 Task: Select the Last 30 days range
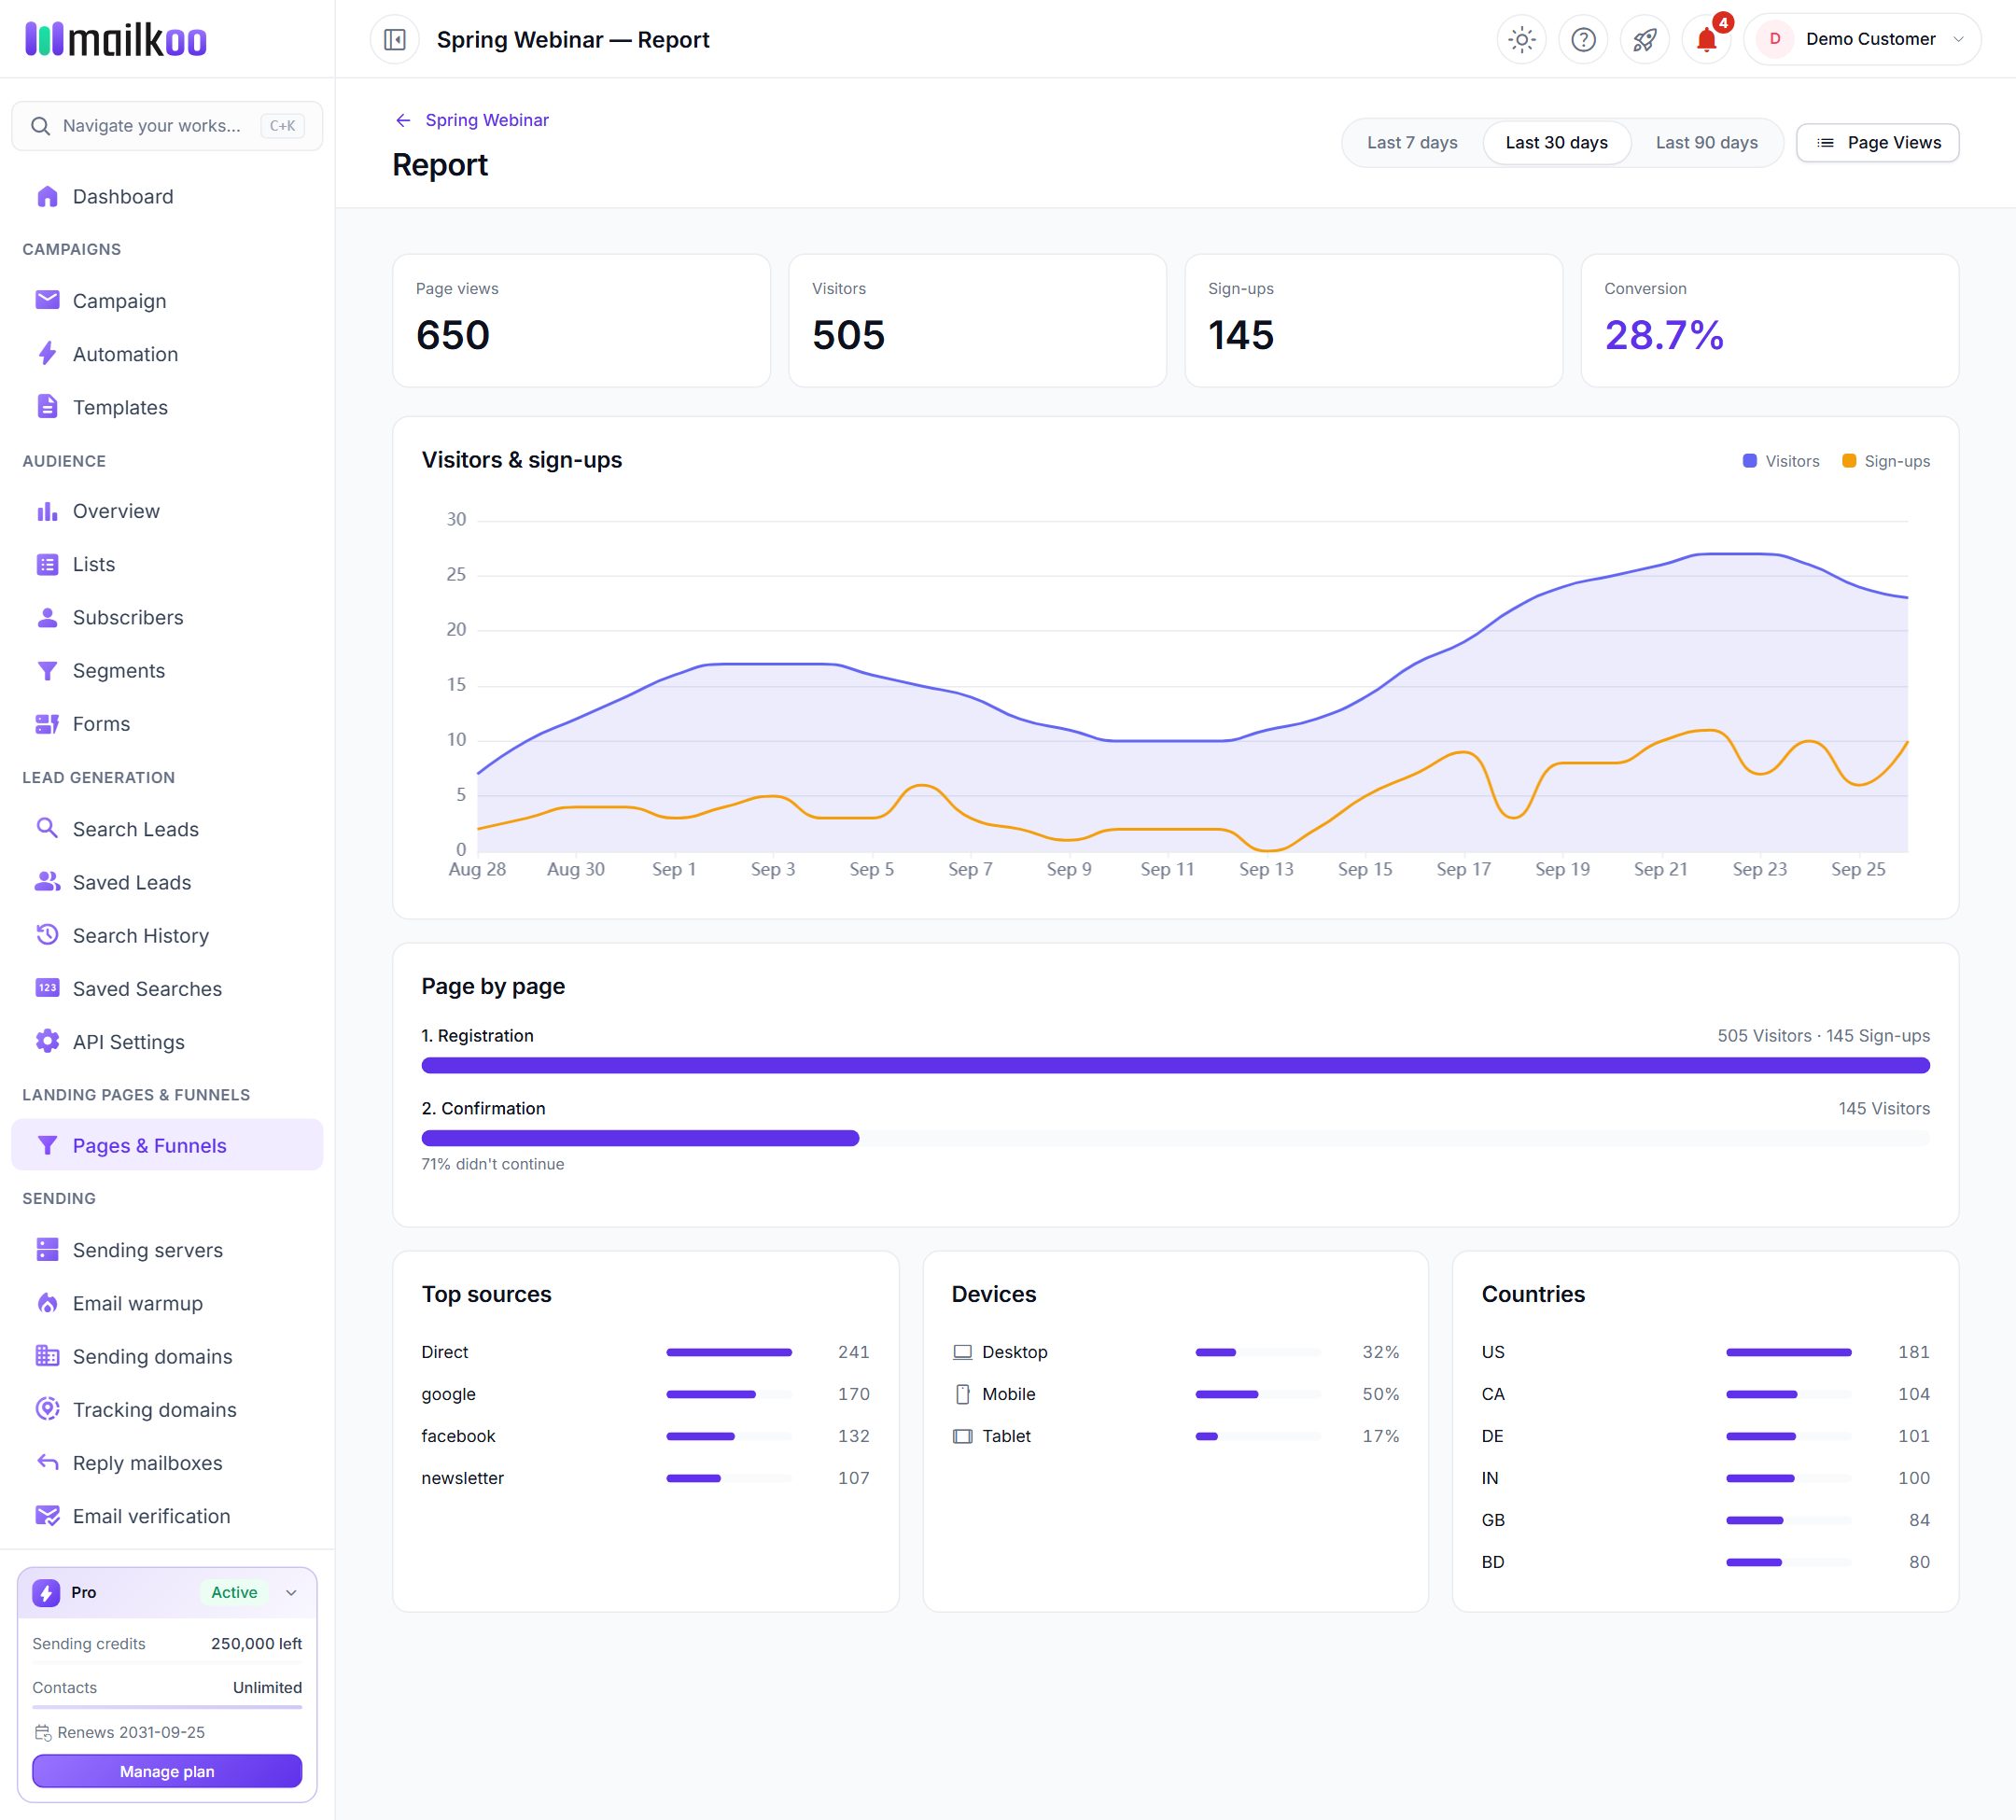point(1556,142)
